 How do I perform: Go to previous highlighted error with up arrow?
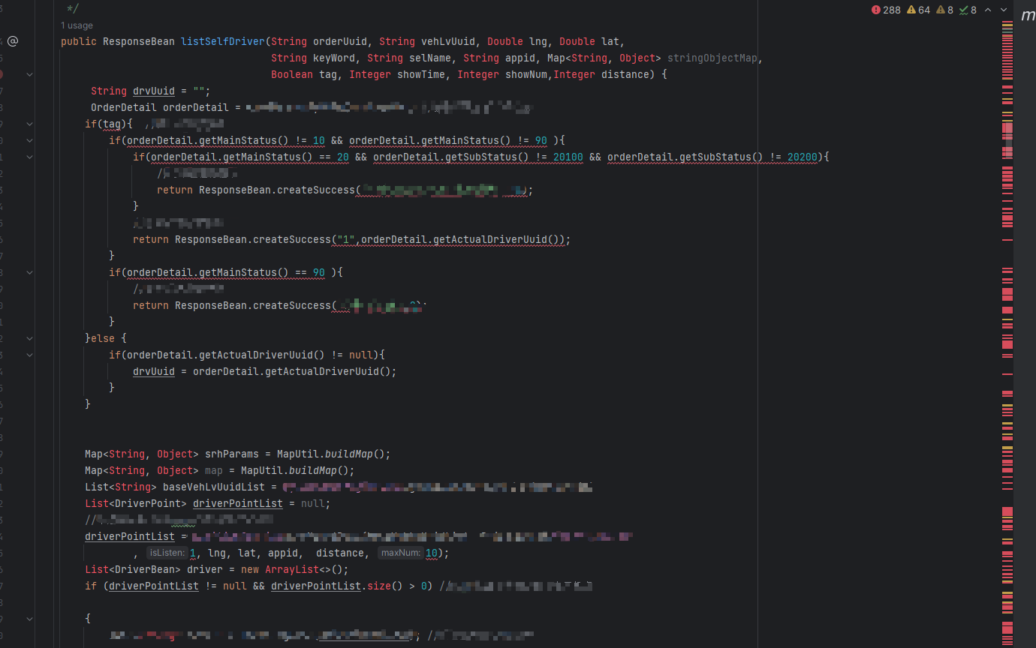coord(988,10)
